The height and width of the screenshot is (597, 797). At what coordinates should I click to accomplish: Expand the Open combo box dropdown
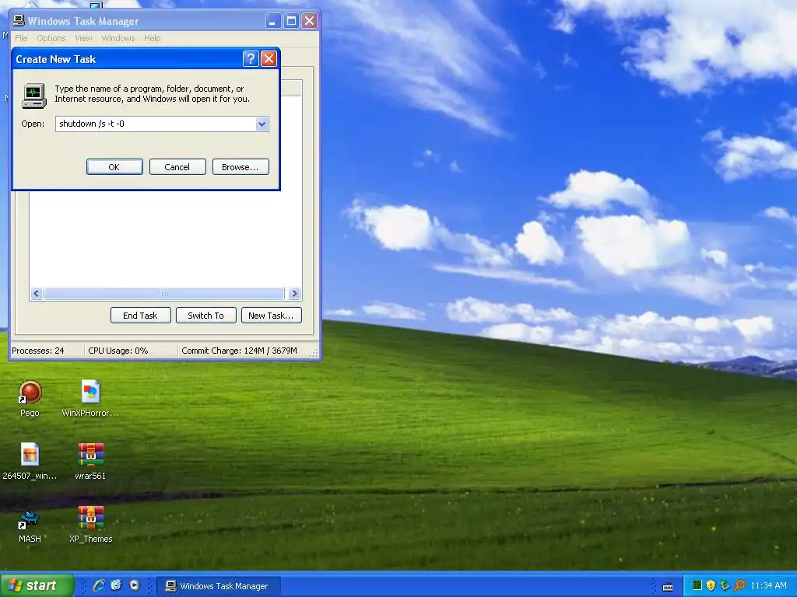262,124
